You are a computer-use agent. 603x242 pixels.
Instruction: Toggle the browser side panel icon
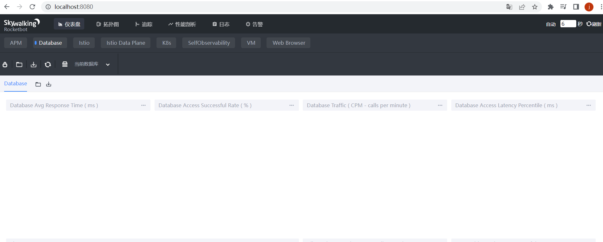click(576, 7)
